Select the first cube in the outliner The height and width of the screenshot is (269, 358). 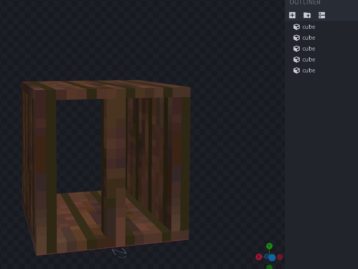(309, 27)
